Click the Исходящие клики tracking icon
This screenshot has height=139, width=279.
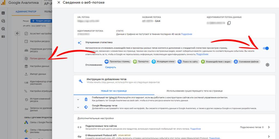coord(154,62)
